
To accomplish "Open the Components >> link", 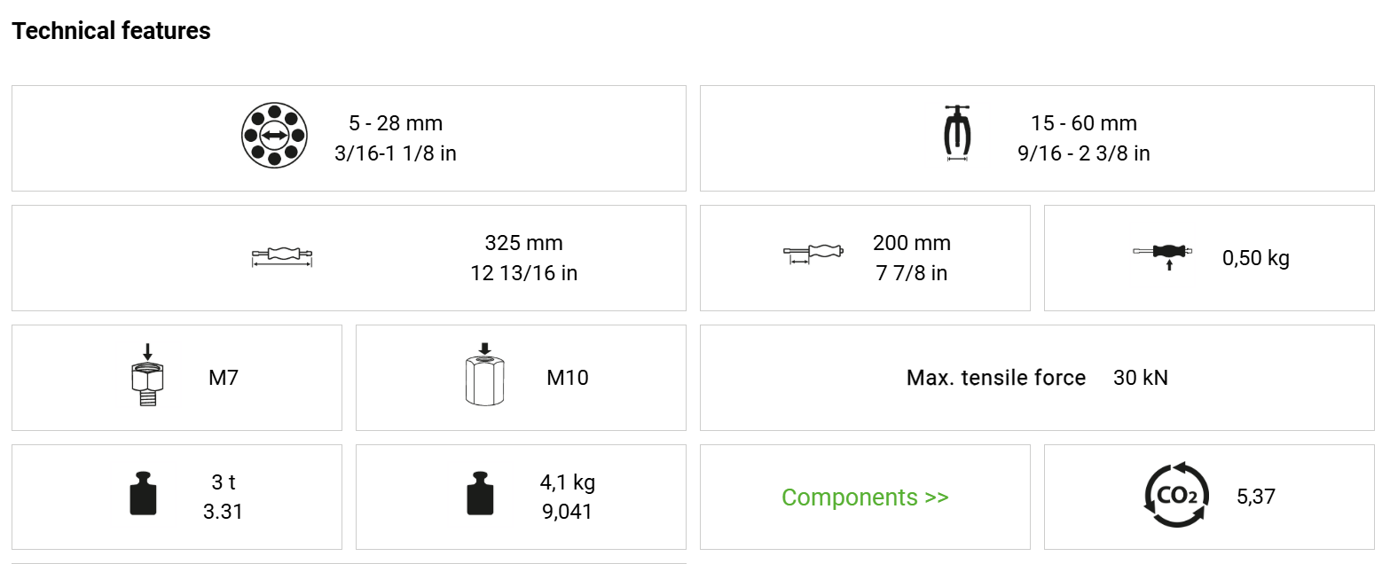I will click(x=865, y=497).
